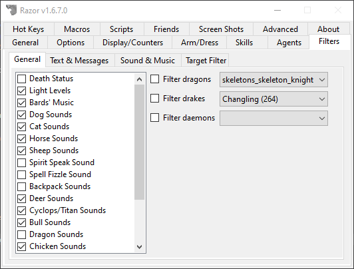
Task: Switch to the Display/Counters tab
Action: (133, 43)
